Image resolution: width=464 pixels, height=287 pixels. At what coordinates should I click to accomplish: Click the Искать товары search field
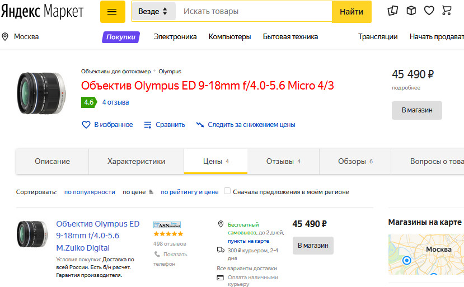254,12
